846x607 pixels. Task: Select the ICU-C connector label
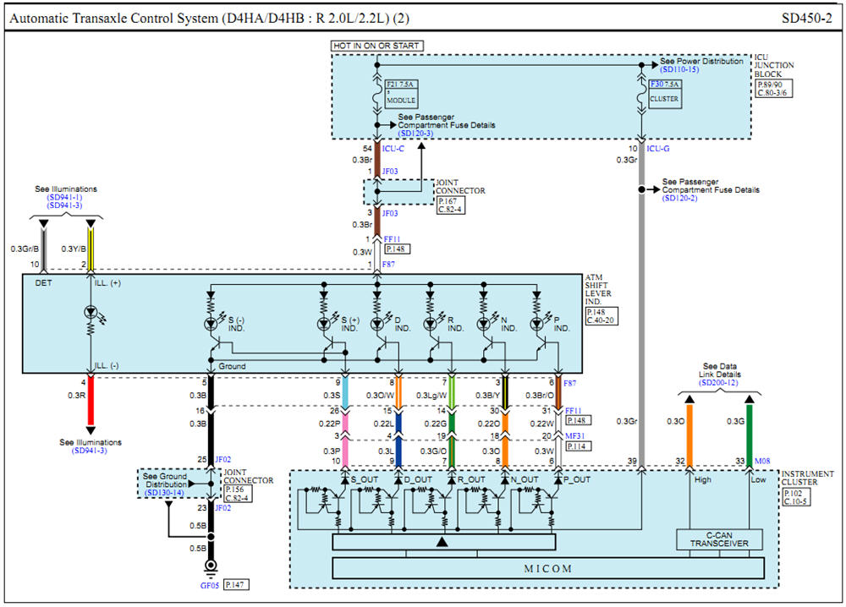[393, 148]
